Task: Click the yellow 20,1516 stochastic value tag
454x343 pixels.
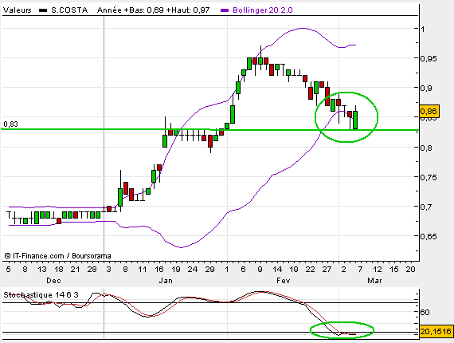Action: coord(436,331)
